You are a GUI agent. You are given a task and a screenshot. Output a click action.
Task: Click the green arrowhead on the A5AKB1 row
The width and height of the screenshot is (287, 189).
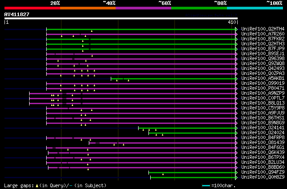(x=236, y=79)
